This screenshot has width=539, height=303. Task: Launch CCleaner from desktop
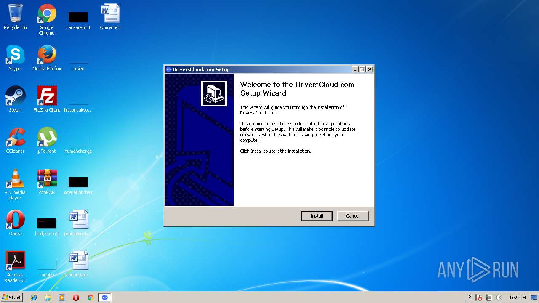(15, 141)
